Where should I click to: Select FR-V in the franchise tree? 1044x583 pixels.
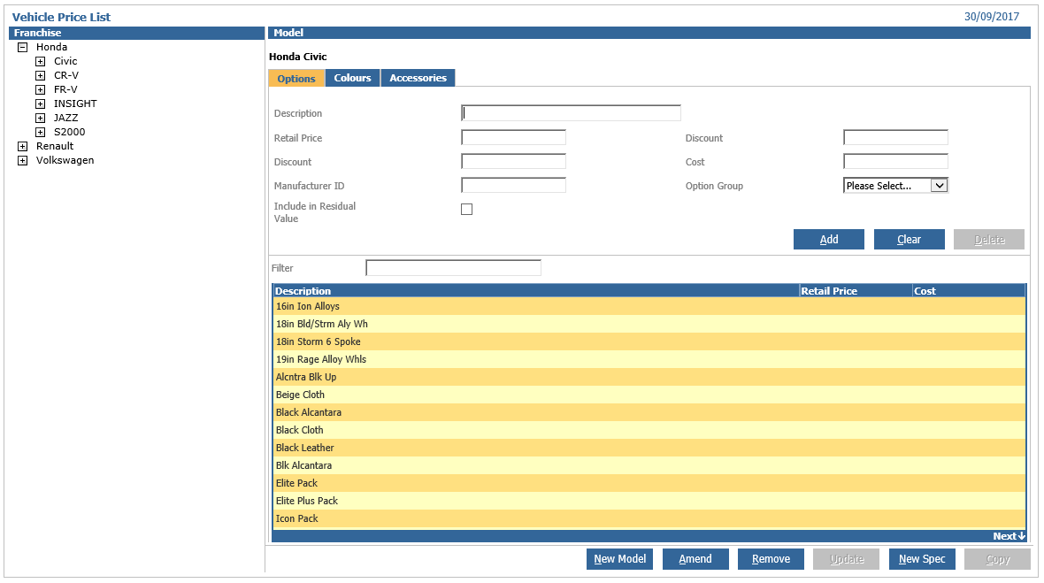65,90
